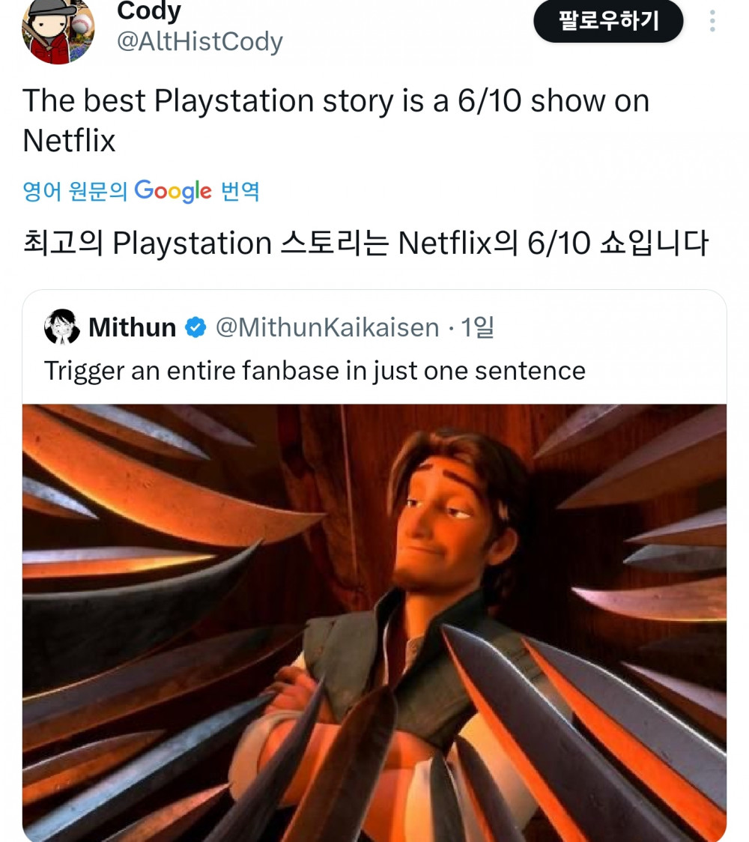Open the Flynn Rider meme image
The width and height of the screenshot is (749, 842).
[374, 622]
